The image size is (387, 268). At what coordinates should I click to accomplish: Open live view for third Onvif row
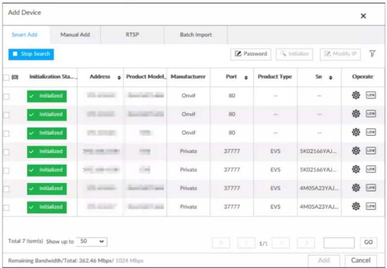[x=371, y=132]
